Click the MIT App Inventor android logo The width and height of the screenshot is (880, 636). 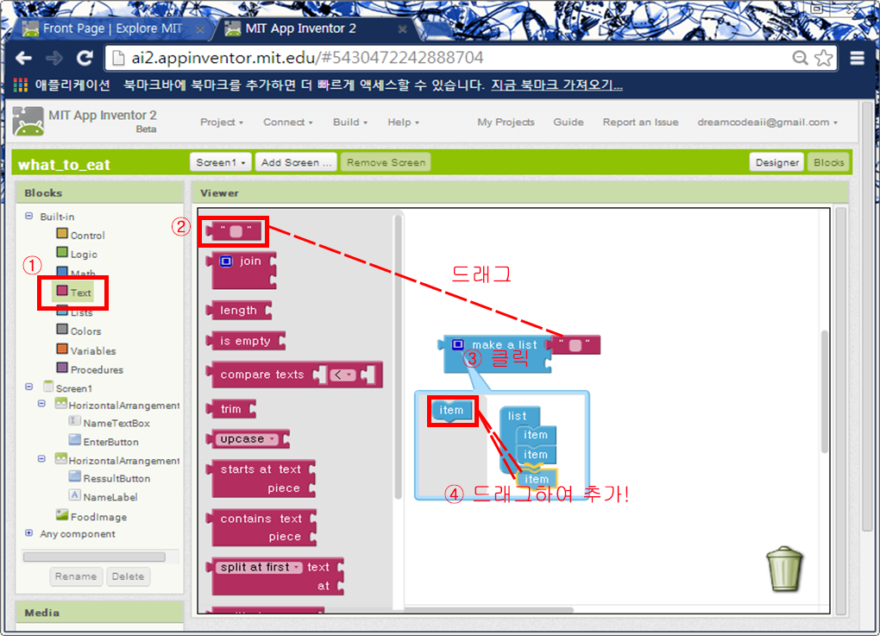pyautogui.click(x=28, y=122)
